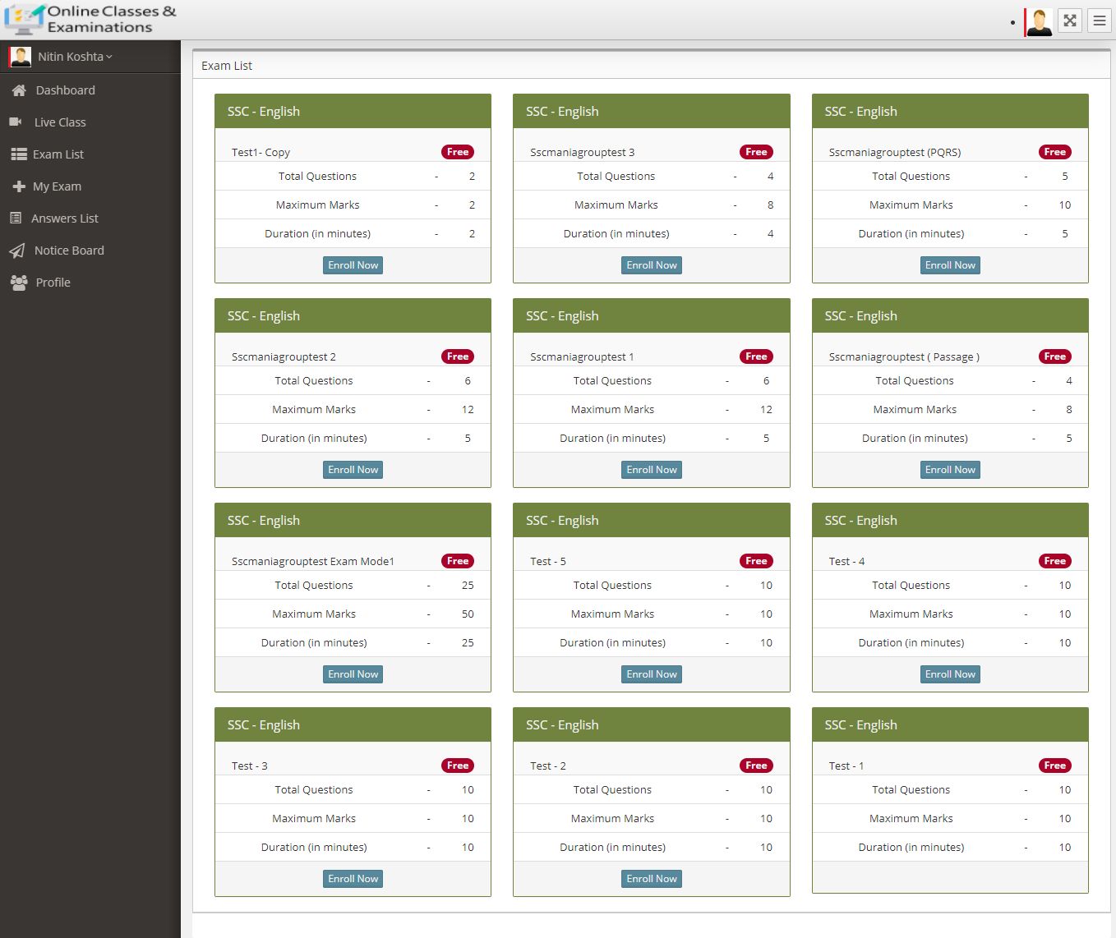Image resolution: width=1116 pixels, height=938 pixels.
Task: Open the top-right user avatar menu
Action: [1039, 21]
